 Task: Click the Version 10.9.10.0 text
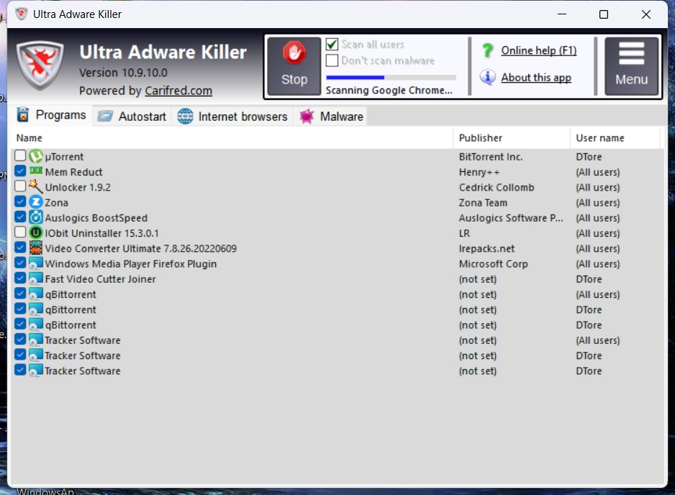tap(123, 73)
